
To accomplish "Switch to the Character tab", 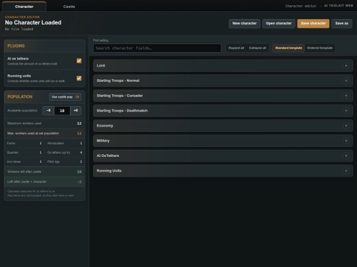I will coord(24,7).
